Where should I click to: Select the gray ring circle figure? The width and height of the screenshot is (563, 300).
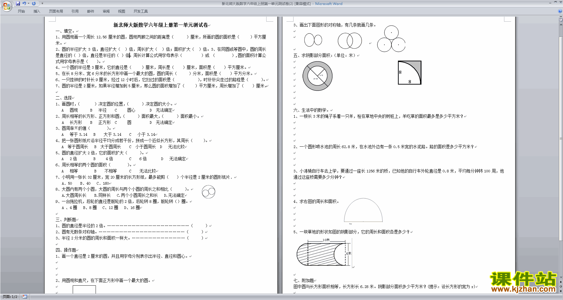click(x=317, y=76)
